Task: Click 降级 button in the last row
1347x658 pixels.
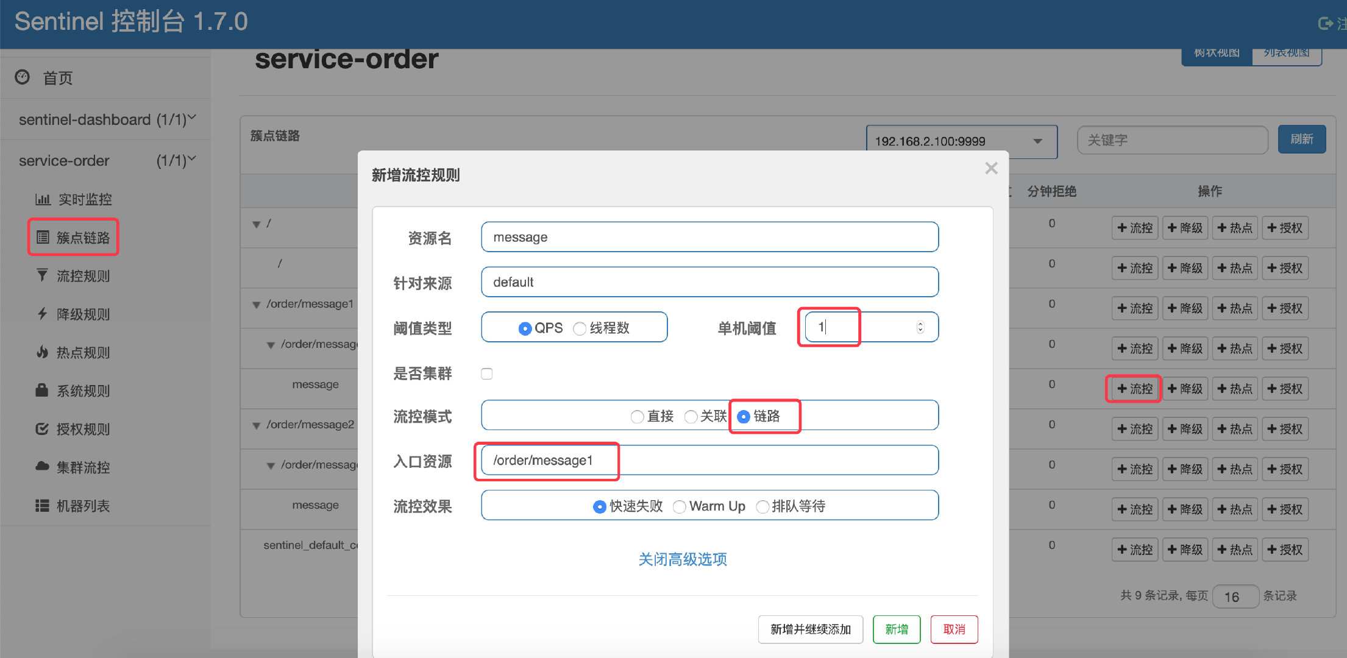Action: (x=1185, y=550)
